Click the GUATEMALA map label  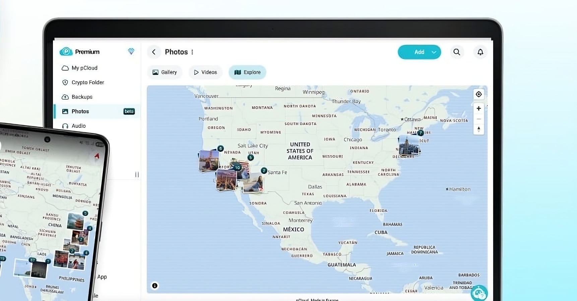pyautogui.click(x=342, y=265)
